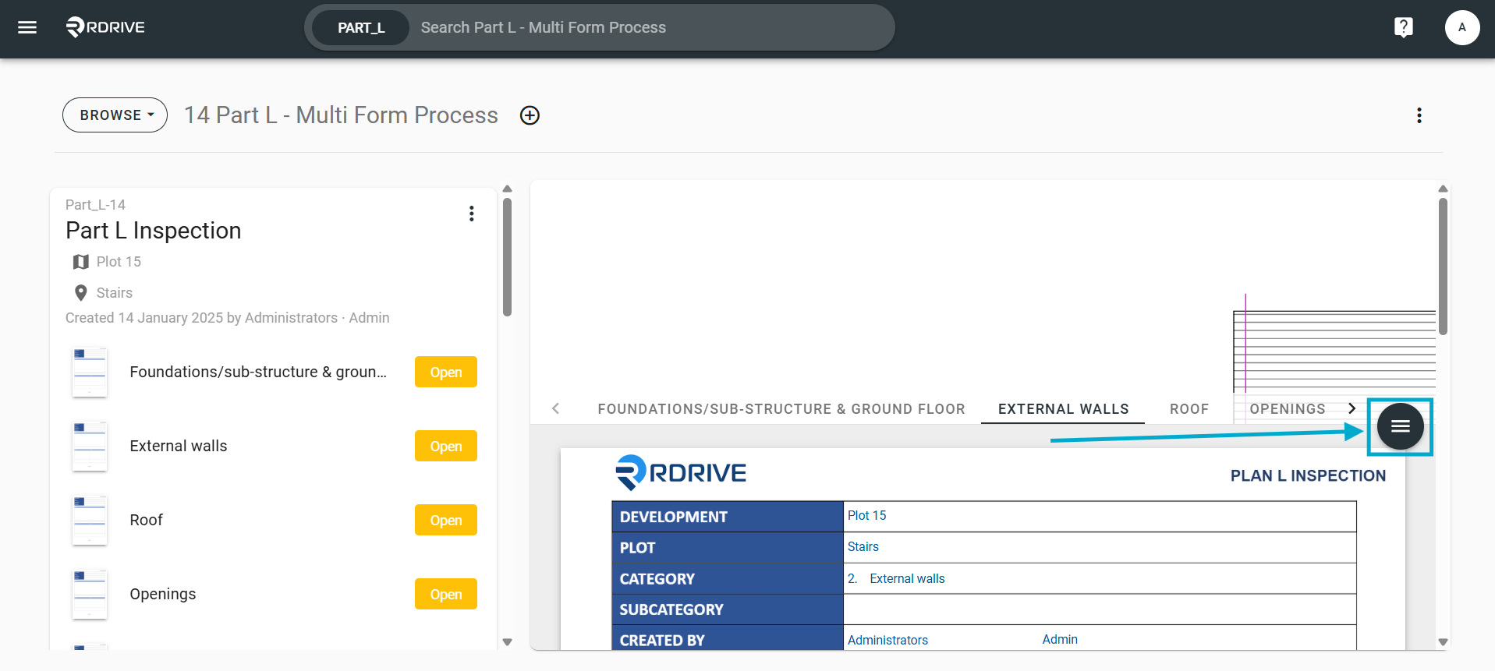Click the Administrators created-by value

[x=887, y=640]
